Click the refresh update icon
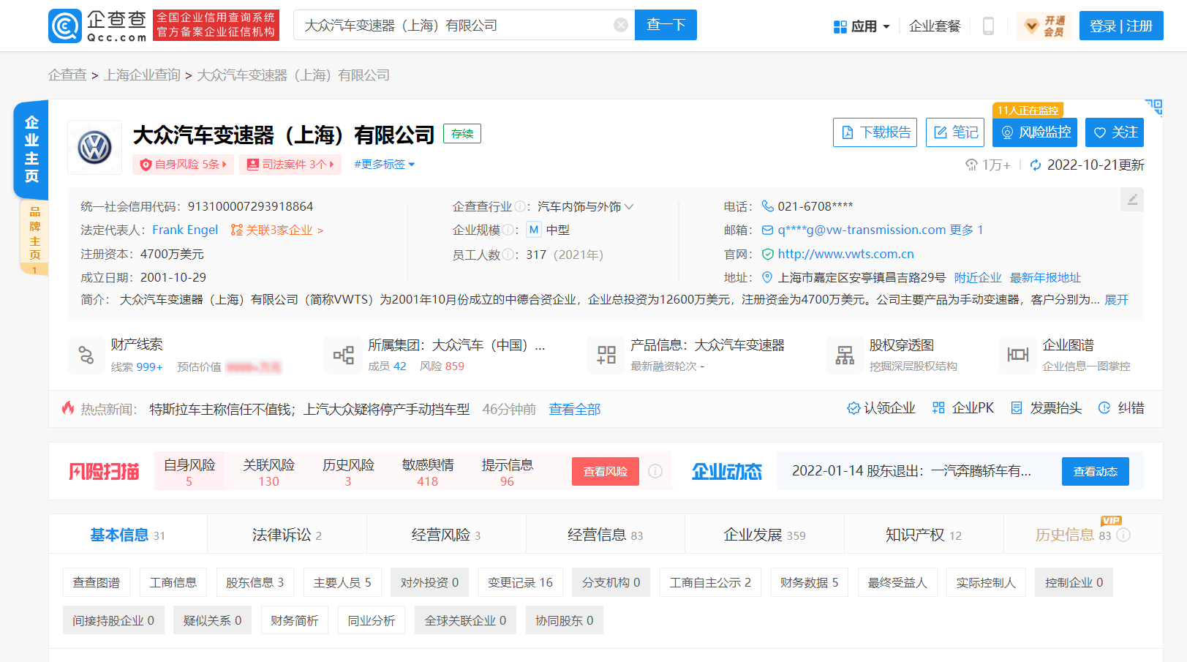This screenshot has width=1187, height=662. click(1036, 165)
